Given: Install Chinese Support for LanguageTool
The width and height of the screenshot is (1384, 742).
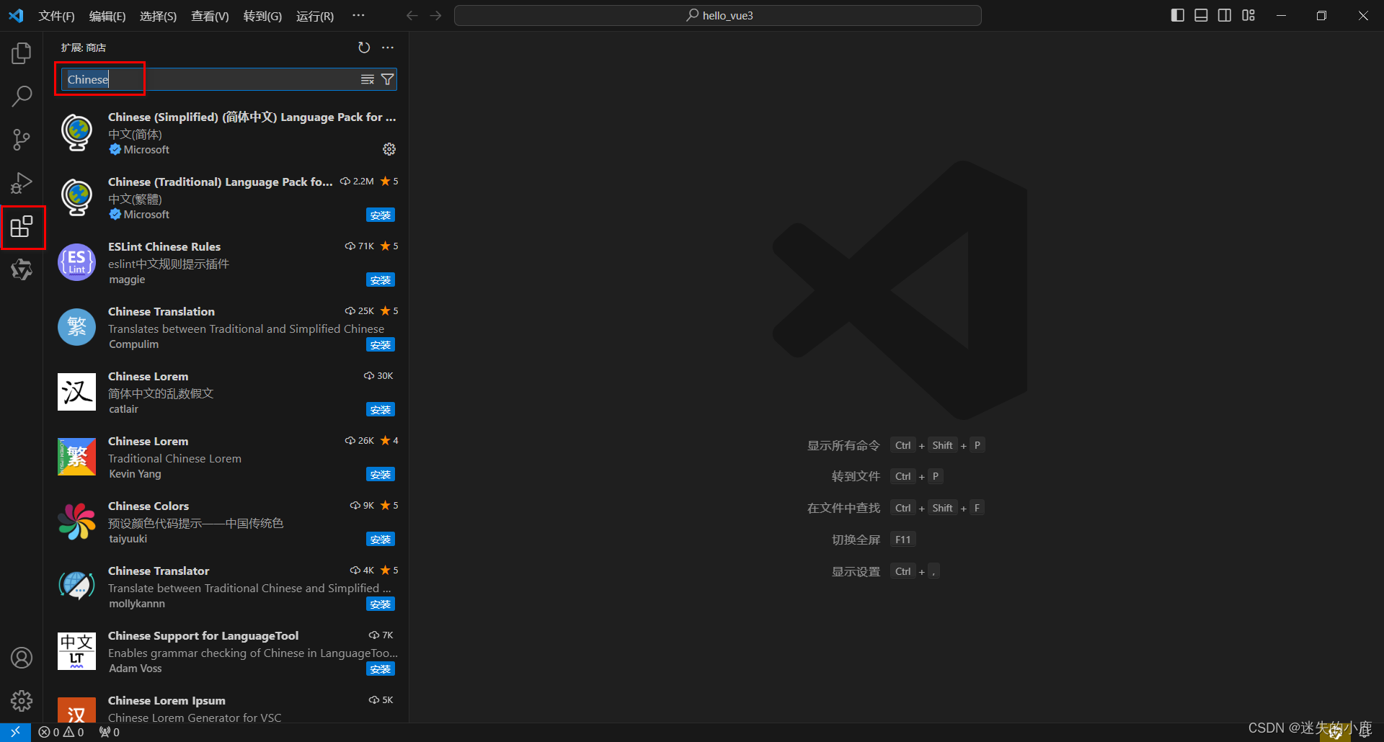Looking at the screenshot, I should point(381,669).
